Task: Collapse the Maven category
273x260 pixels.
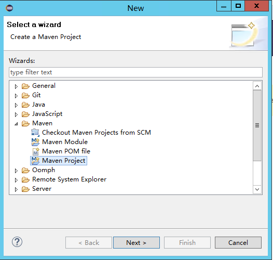Action: click(16, 124)
